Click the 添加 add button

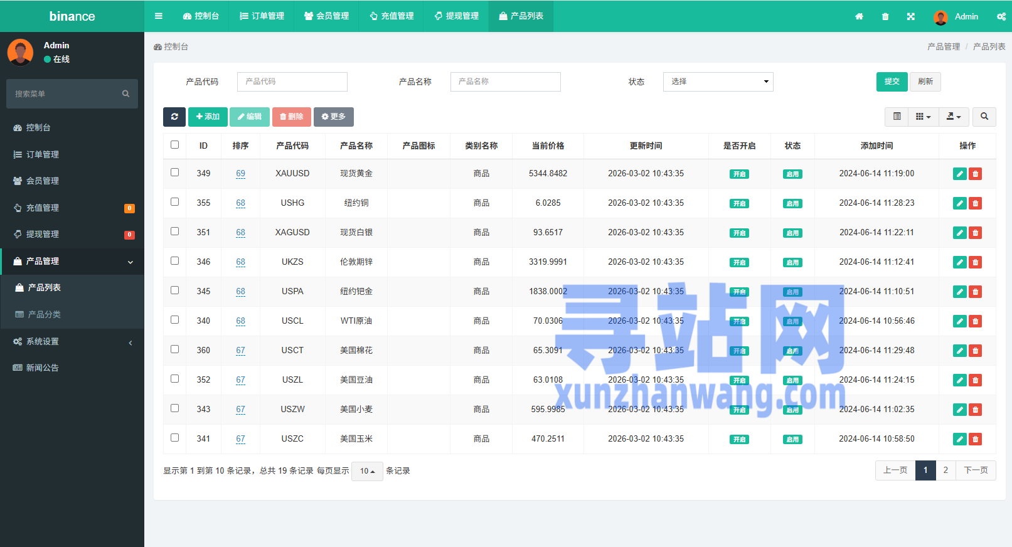[208, 117]
